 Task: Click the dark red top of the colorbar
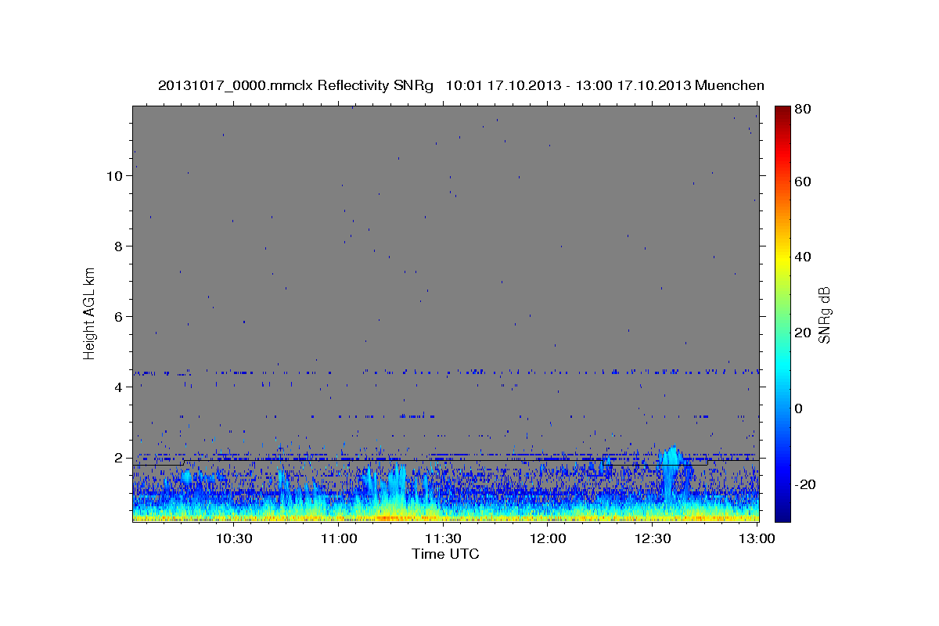pyautogui.click(x=782, y=111)
